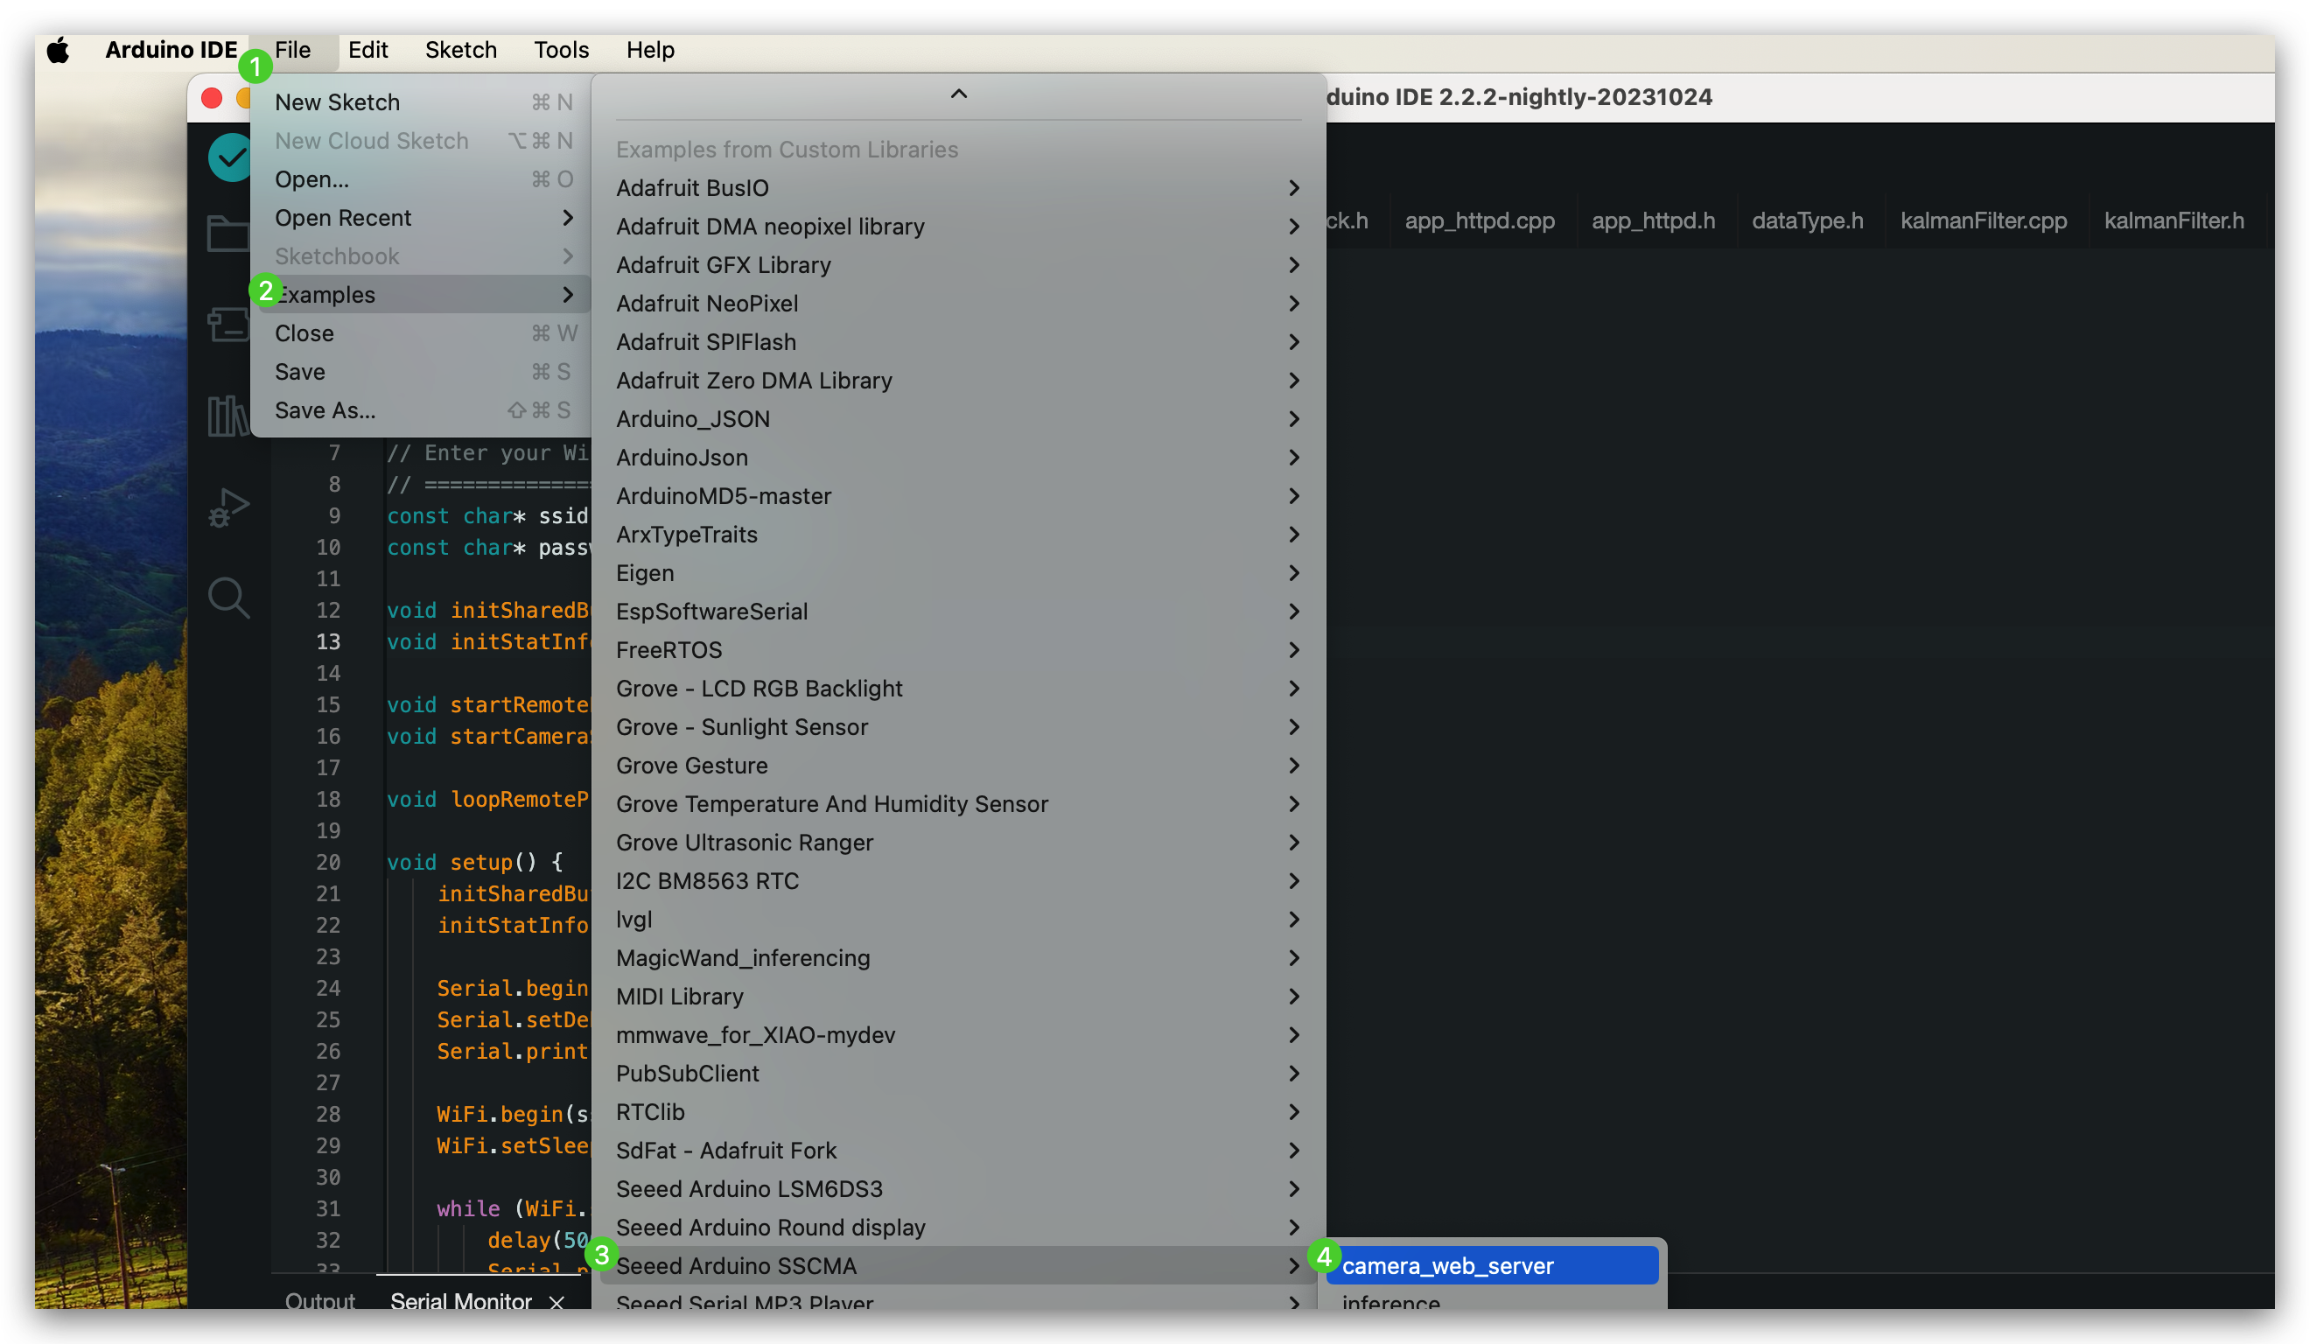Open Seeed Arduino Round display examples

958,1228
